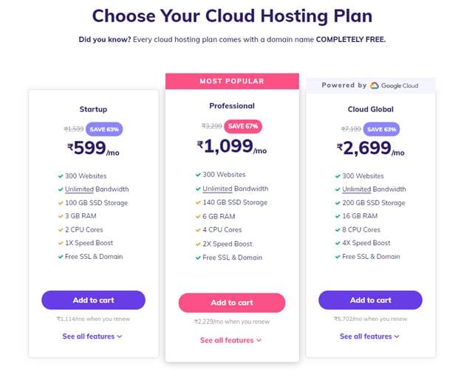Add the Startup plan to cart
The height and width of the screenshot is (377, 464).
[x=94, y=300]
